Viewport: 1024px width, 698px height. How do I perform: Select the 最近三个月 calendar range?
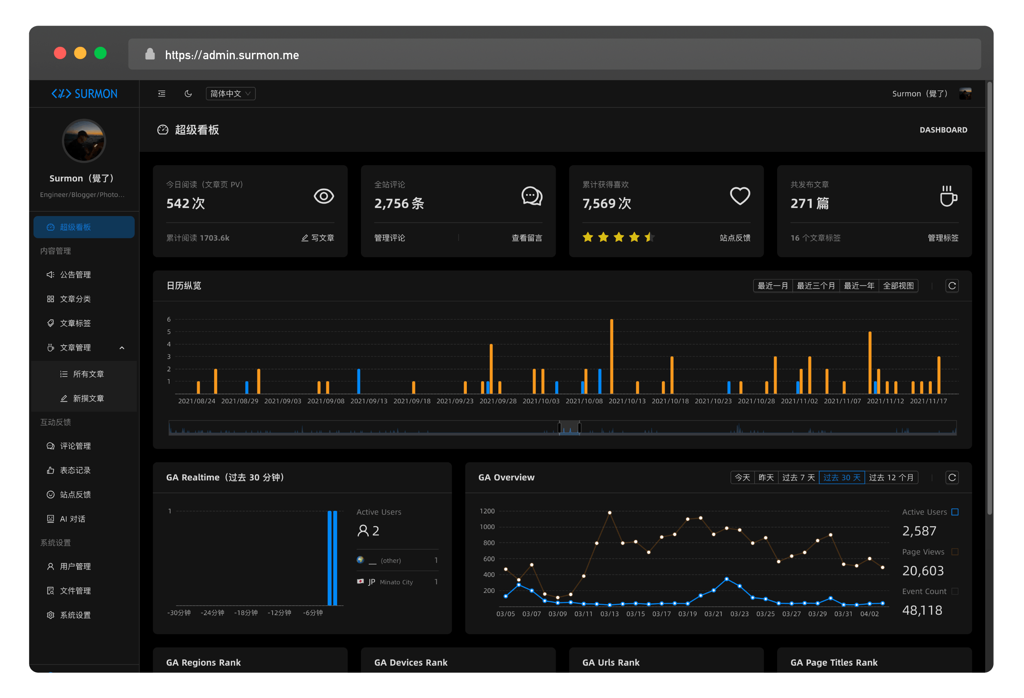pyautogui.click(x=816, y=286)
